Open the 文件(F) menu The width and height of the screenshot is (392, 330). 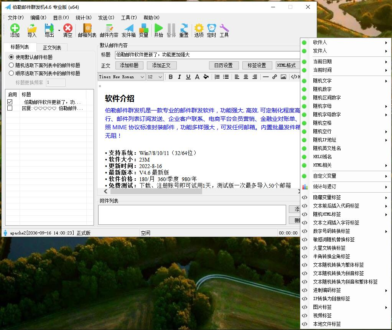tap(16, 18)
